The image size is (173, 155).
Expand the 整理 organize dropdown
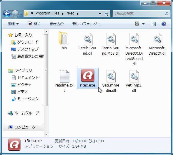[x=13, y=24]
